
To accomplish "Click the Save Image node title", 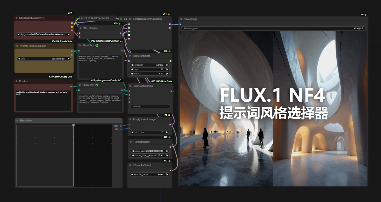I will tap(190, 19).
